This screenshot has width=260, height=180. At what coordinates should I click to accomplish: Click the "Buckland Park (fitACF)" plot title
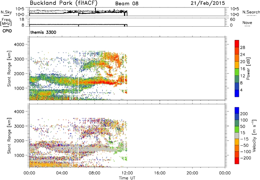tap(63, 3)
